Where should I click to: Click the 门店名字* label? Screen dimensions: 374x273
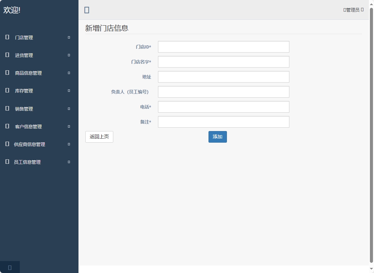pyautogui.click(x=141, y=62)
